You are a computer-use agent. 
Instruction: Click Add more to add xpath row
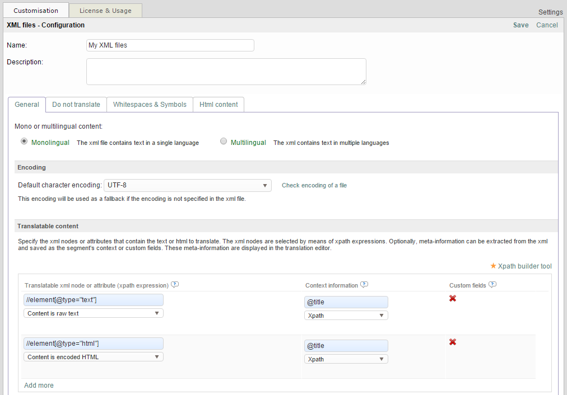tap(39, 385)
